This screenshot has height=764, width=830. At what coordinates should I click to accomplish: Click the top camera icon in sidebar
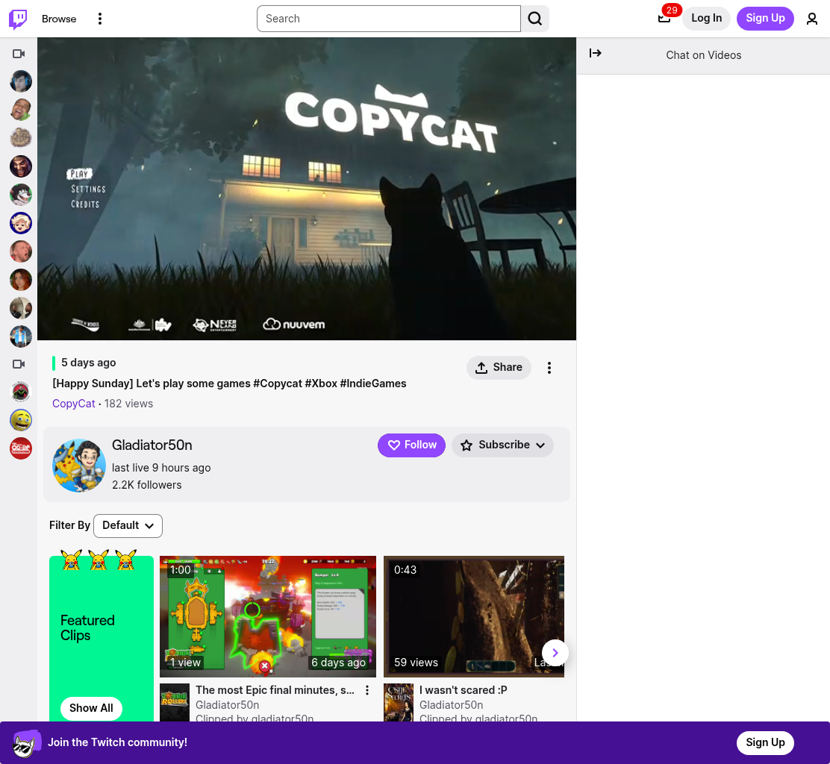click(19, 54)
